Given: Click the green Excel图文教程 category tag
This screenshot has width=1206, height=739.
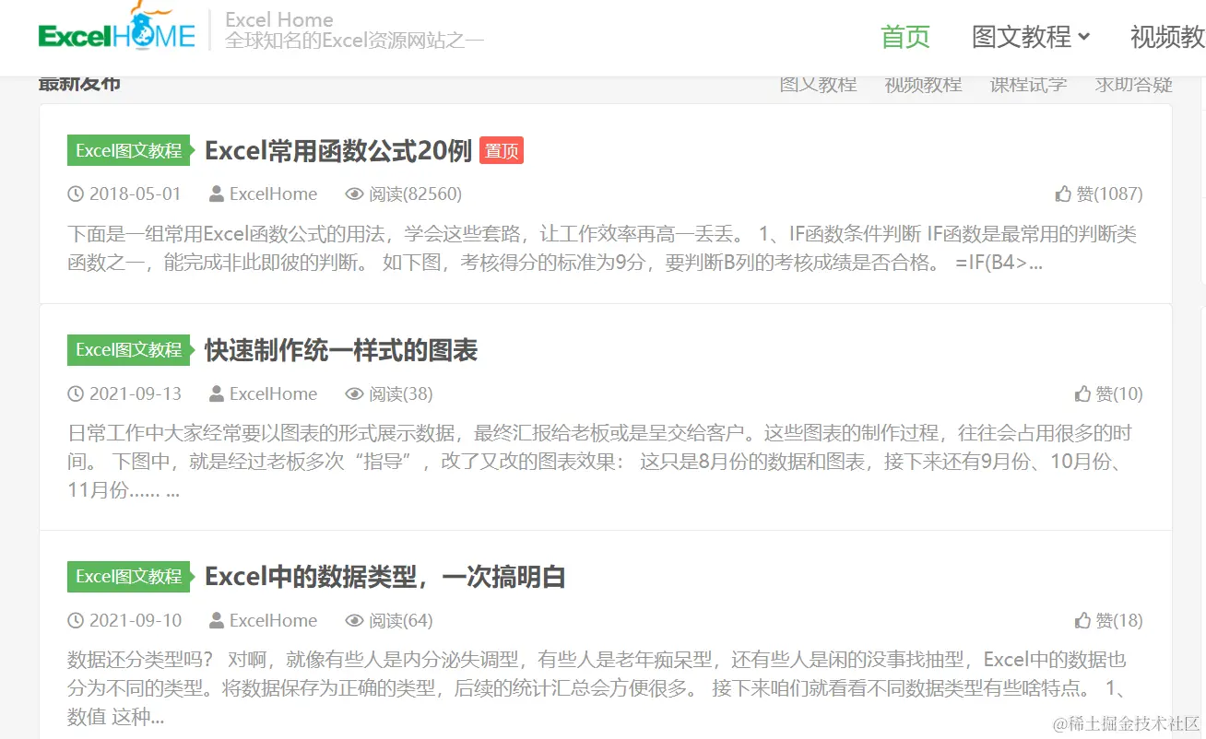Looking at the screenshot, I should [x=128, y=149].
